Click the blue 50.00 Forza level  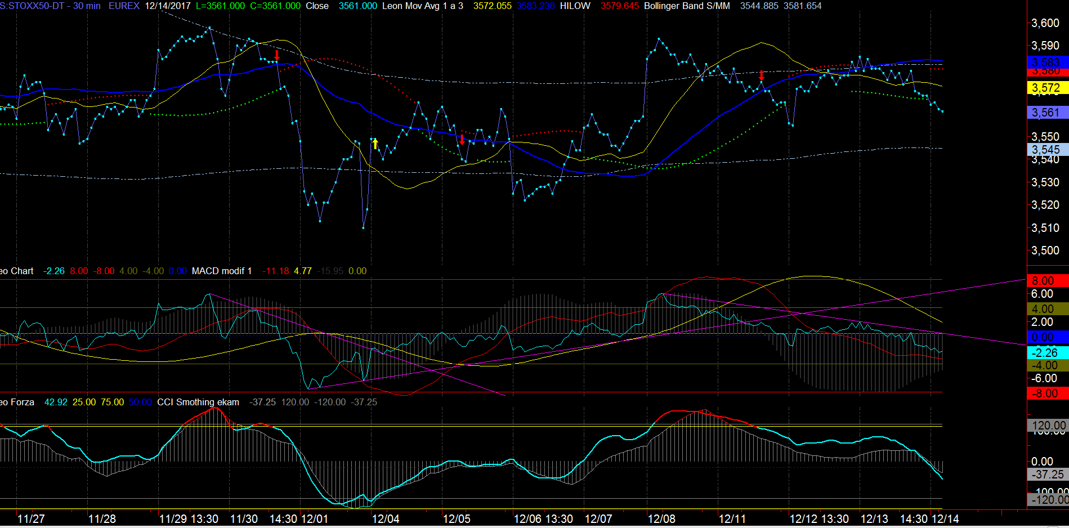(140, 402)
